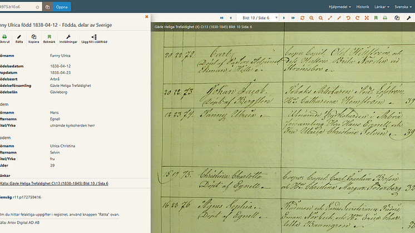Open source link Gävle Heliga Trefaldighet CI:13
This screenshot has height=233, width=415.
point(55,184)
